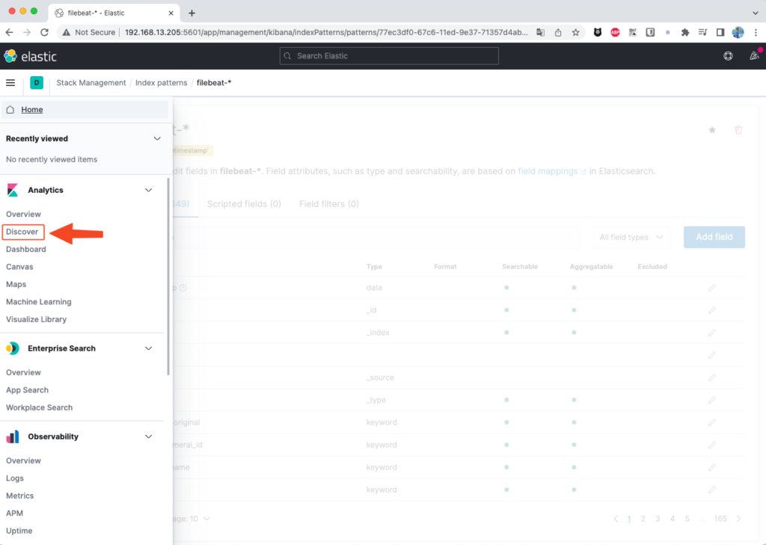Open the All field types dropdown
The width and height of the screenshot is (766, 545).
point(631,237)
